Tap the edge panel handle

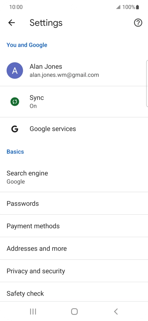coord(147,83)
